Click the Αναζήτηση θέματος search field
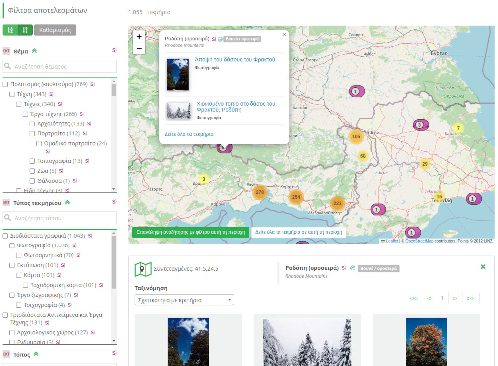The image size is (498, 366). 60,66
